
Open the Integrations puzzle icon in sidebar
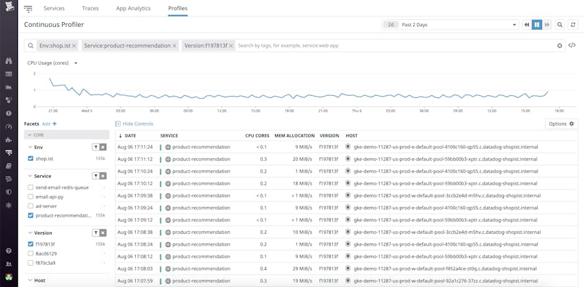(9, 140)
